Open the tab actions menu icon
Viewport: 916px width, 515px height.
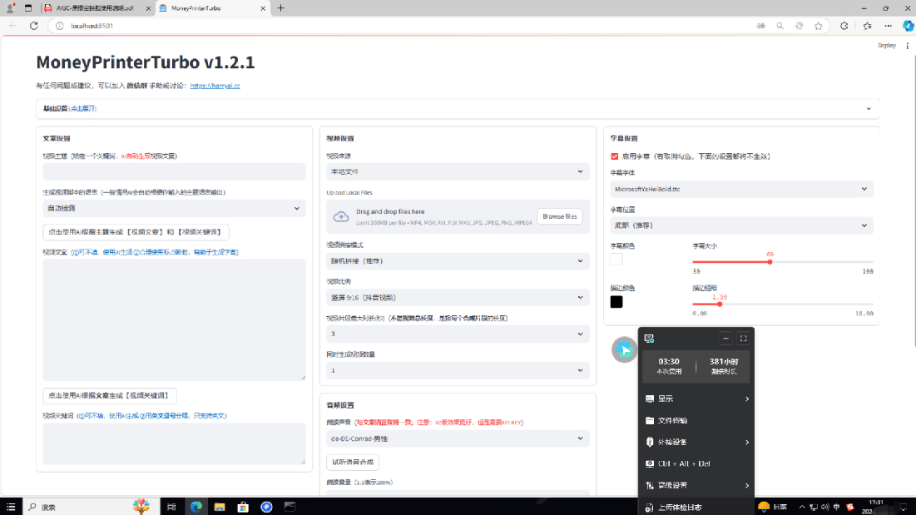28,8
